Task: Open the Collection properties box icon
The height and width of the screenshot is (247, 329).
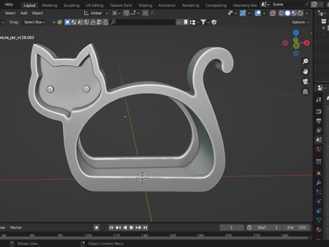Action: click(319, 161)
